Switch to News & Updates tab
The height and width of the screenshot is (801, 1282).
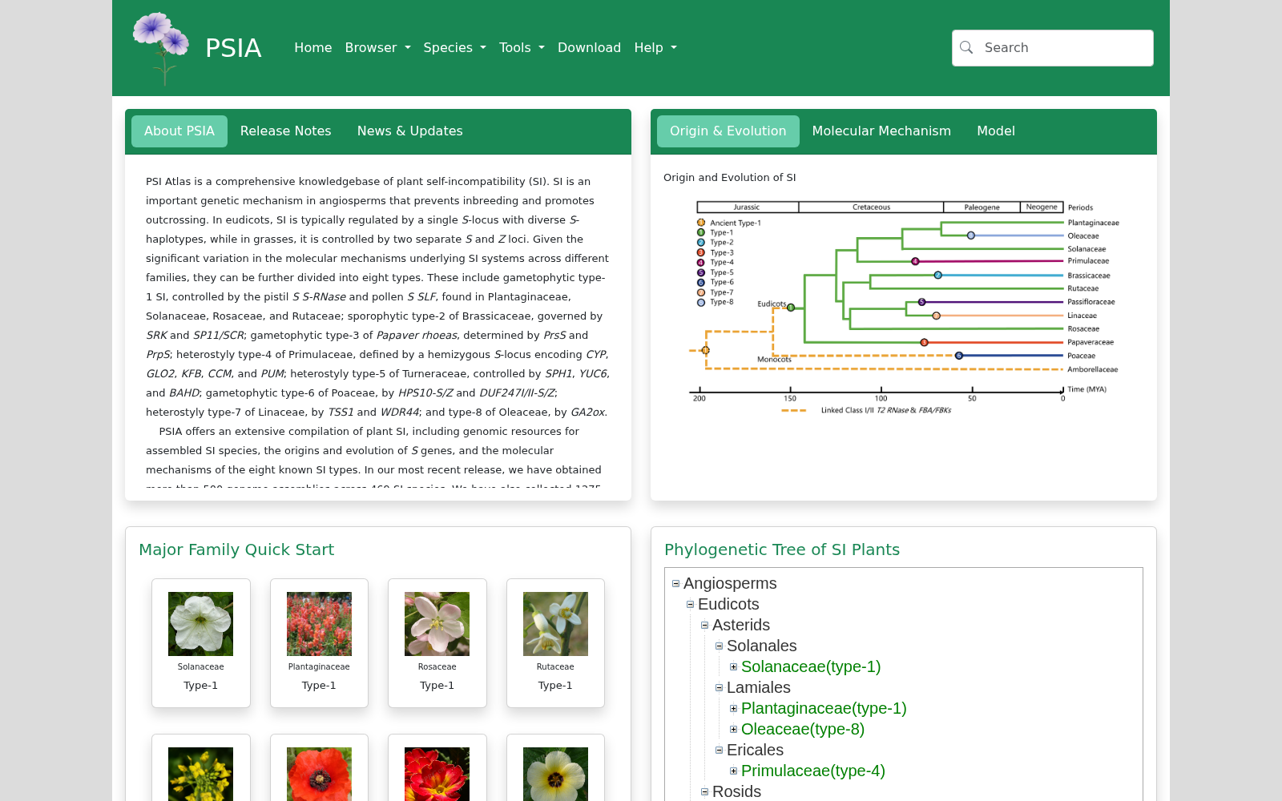pyautogui.click(x=410, y=131)
